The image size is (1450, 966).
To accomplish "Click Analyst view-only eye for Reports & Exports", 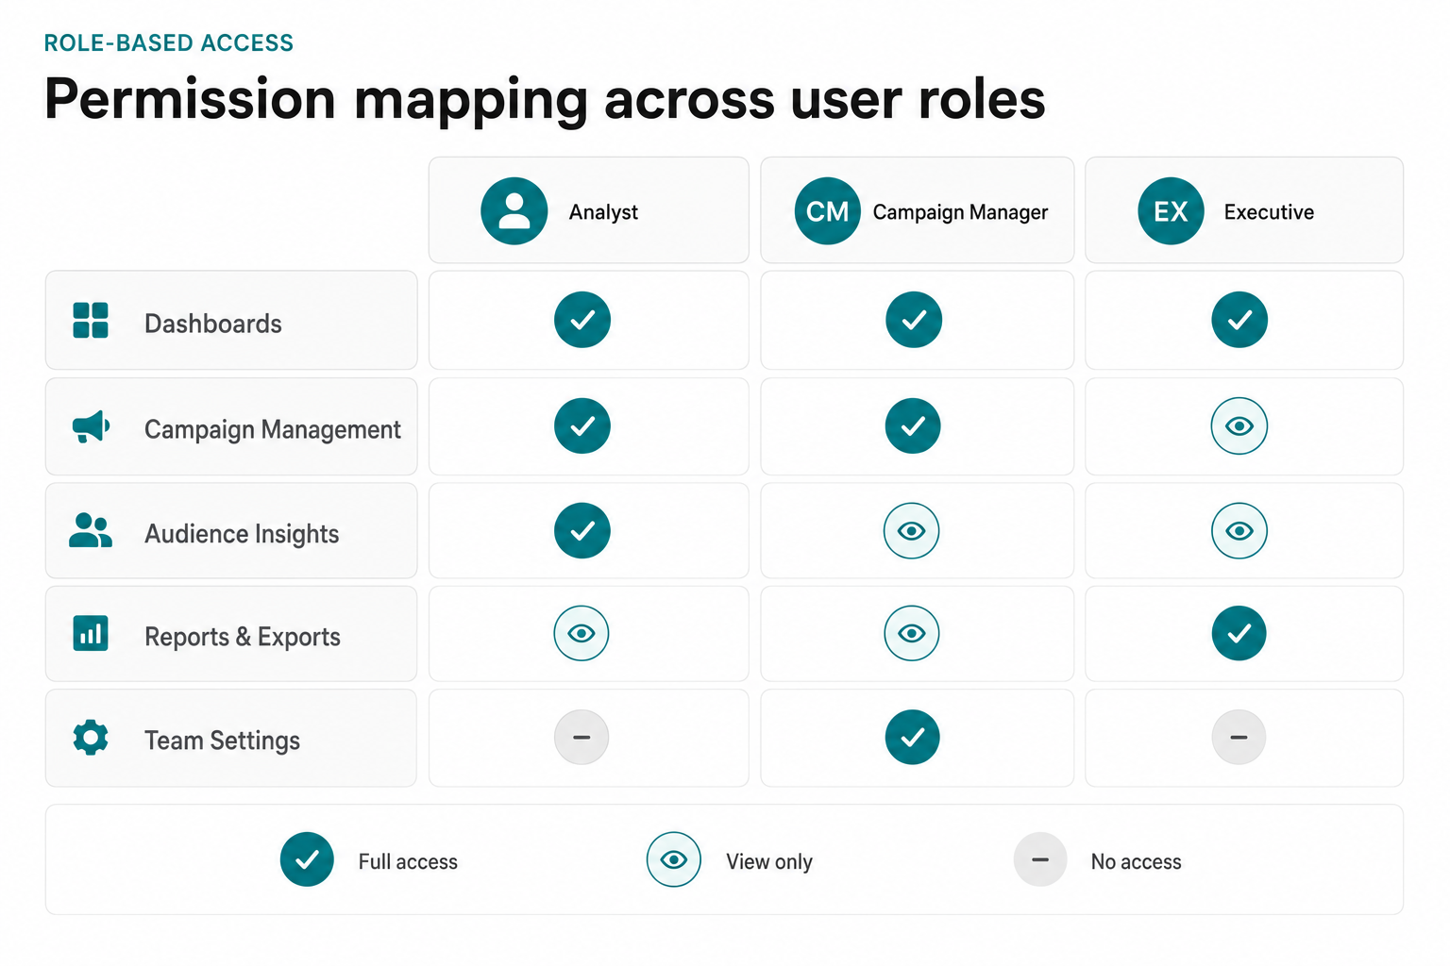I will click(582, 633).
